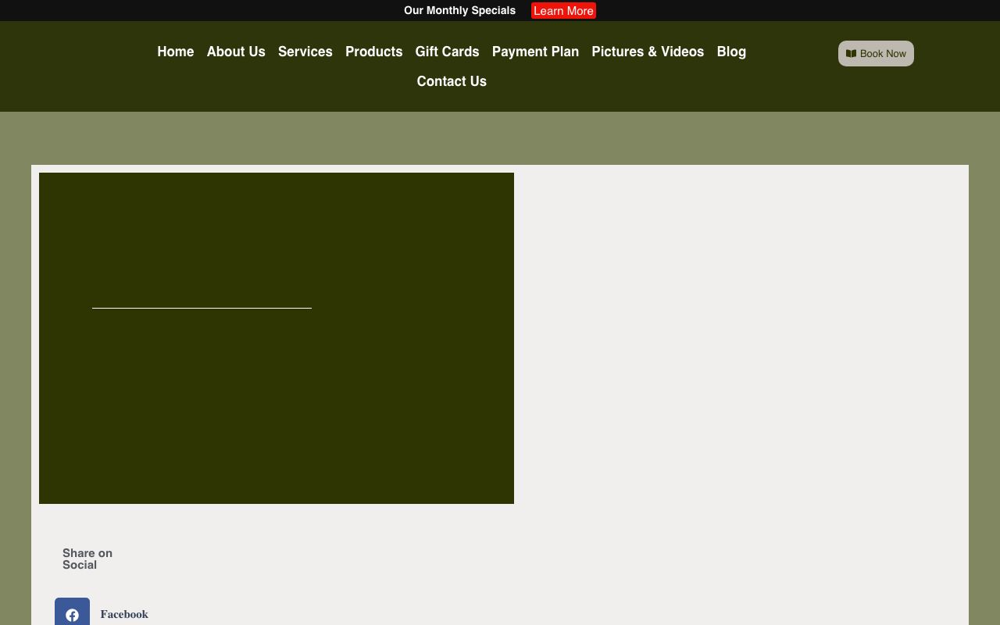Open the Payment Plan page

pos(535,52)
